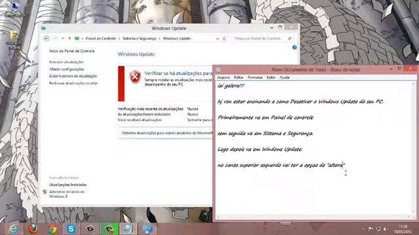Open Google Chrome from the taskbar
The width and height of the screenshot is (419, 235).
pyautogui.click(x=52, y=229)
